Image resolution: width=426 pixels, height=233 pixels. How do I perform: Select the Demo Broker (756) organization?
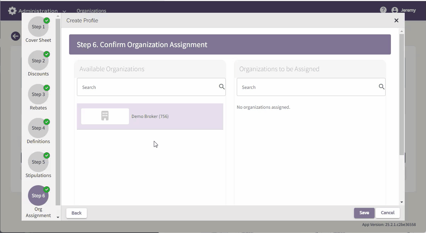(150, 116)
